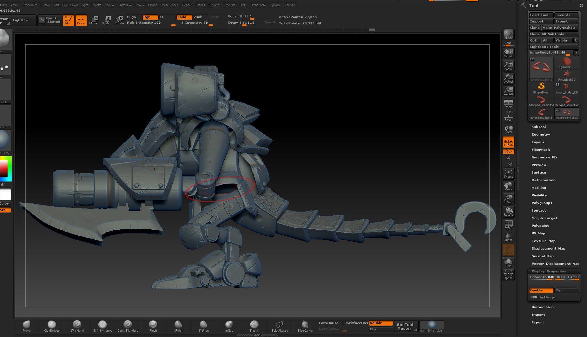This screenshot has height=337, width=587.
Task: Select the Pinch brush
Action: tap(153, 326)
